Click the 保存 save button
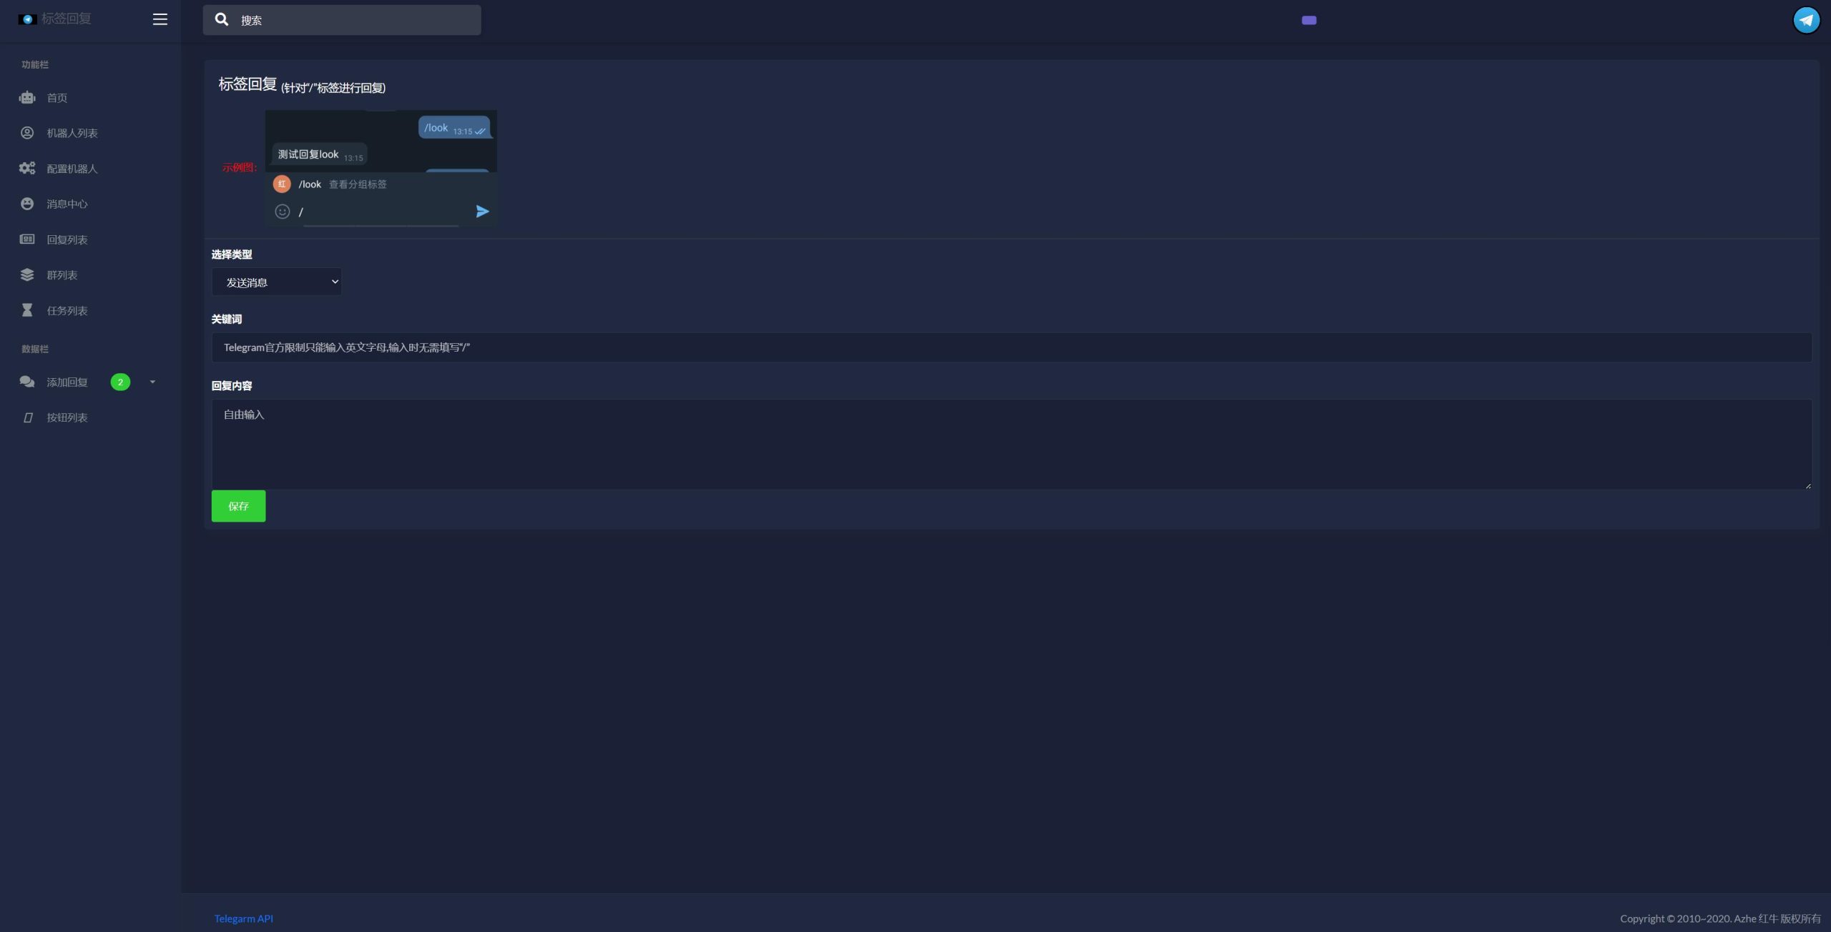 (237, 505)
